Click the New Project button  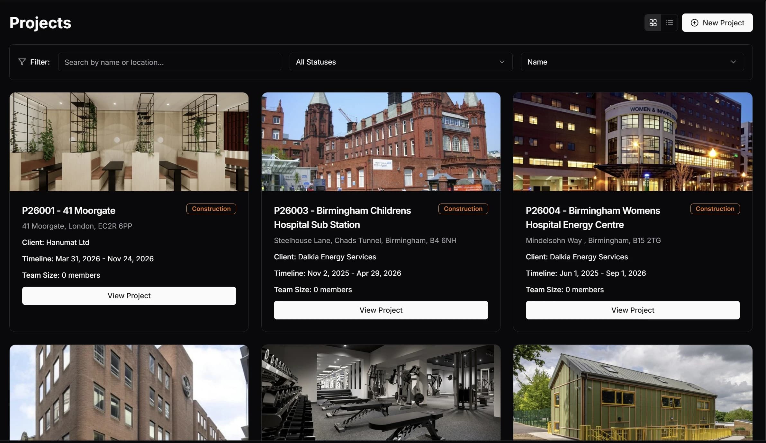tap(717, 22)
